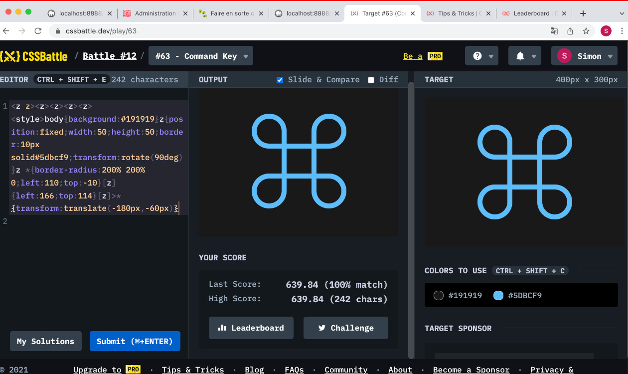
Task: Go back in browser history
Action: [x=6, y=31]
